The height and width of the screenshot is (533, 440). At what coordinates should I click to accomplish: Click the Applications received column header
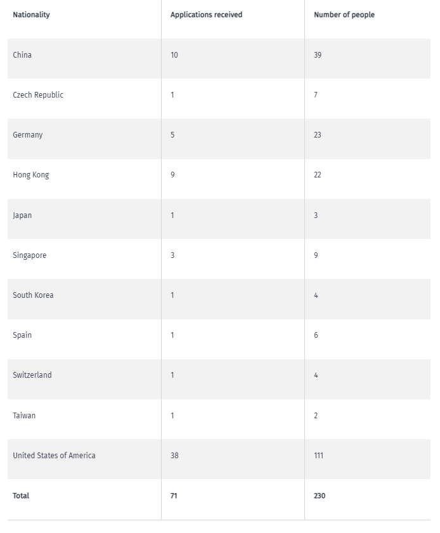tap(207, 15)
